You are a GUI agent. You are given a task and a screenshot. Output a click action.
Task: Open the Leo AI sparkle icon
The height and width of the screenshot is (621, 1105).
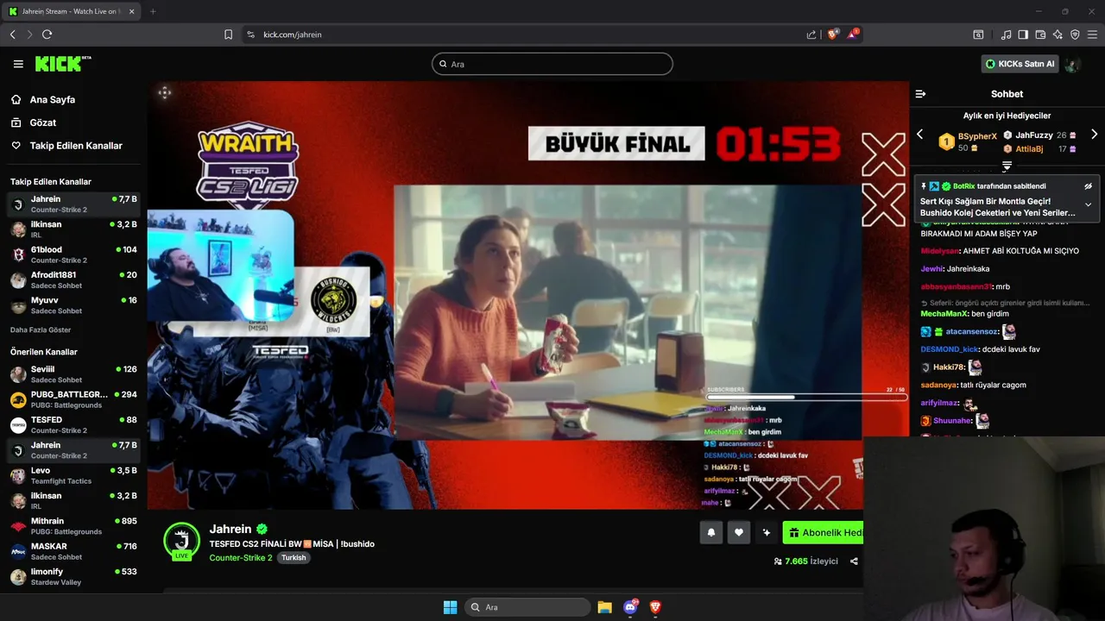point(1058,34)
